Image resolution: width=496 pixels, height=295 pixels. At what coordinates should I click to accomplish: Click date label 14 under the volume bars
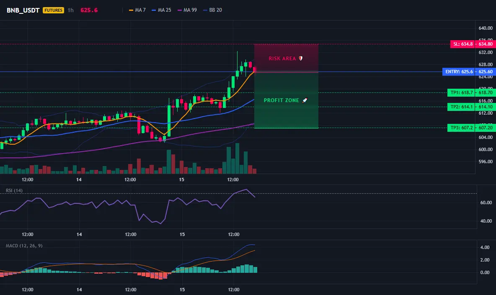[x=79, y=180]
